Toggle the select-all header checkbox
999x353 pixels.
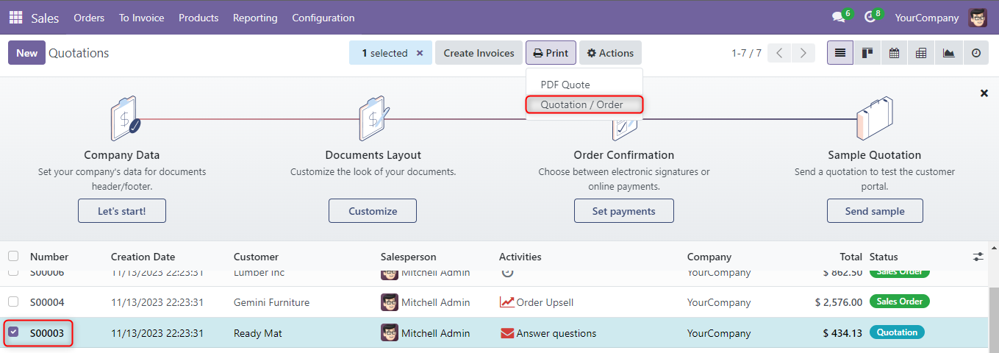(x=13, y=257)
